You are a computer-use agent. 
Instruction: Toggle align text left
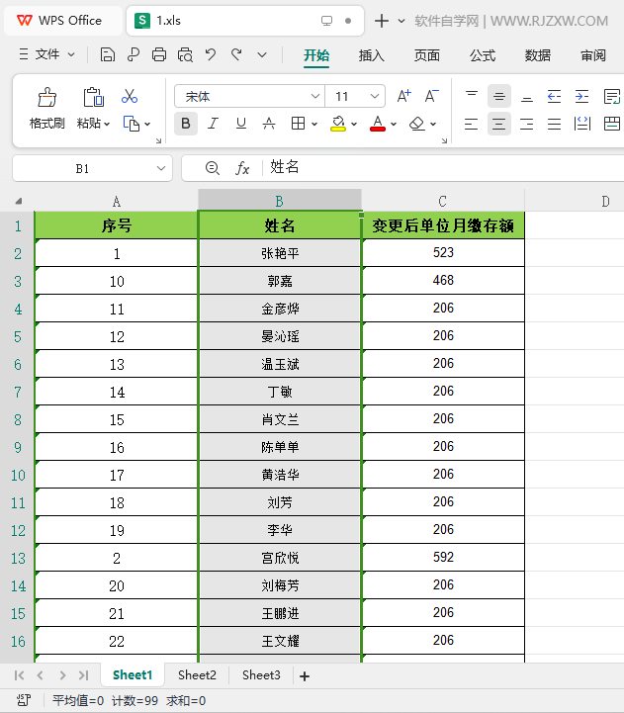(471, 124)
